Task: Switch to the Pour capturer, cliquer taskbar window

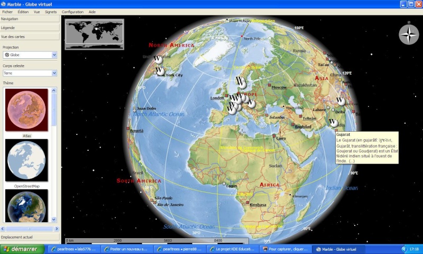Action: coord(285,249)
